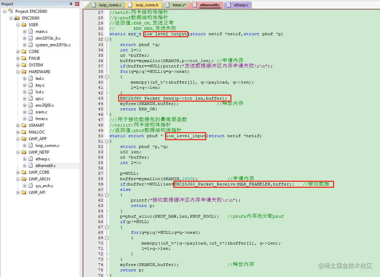Click the spi.c file icon
The height and width of the screenshot is (277, 380).
[x=31, y=98]
